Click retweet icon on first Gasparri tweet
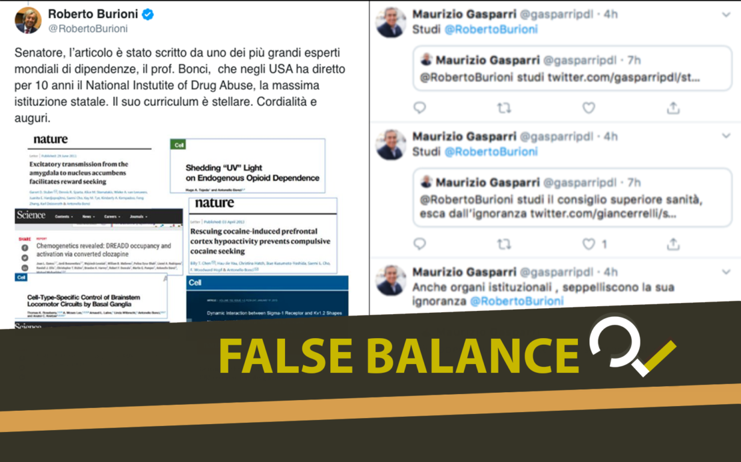Image resolution: width=741 pixels, height=462 pixels. [x=504, y=108]
